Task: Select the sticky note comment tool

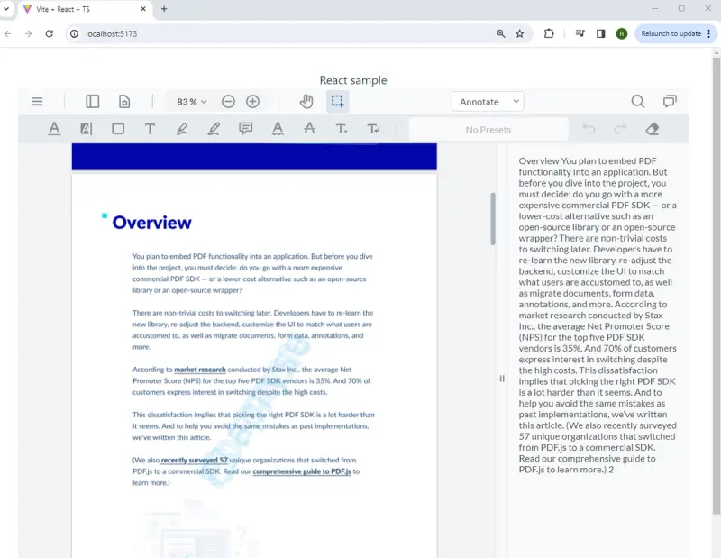Action: 245,129
